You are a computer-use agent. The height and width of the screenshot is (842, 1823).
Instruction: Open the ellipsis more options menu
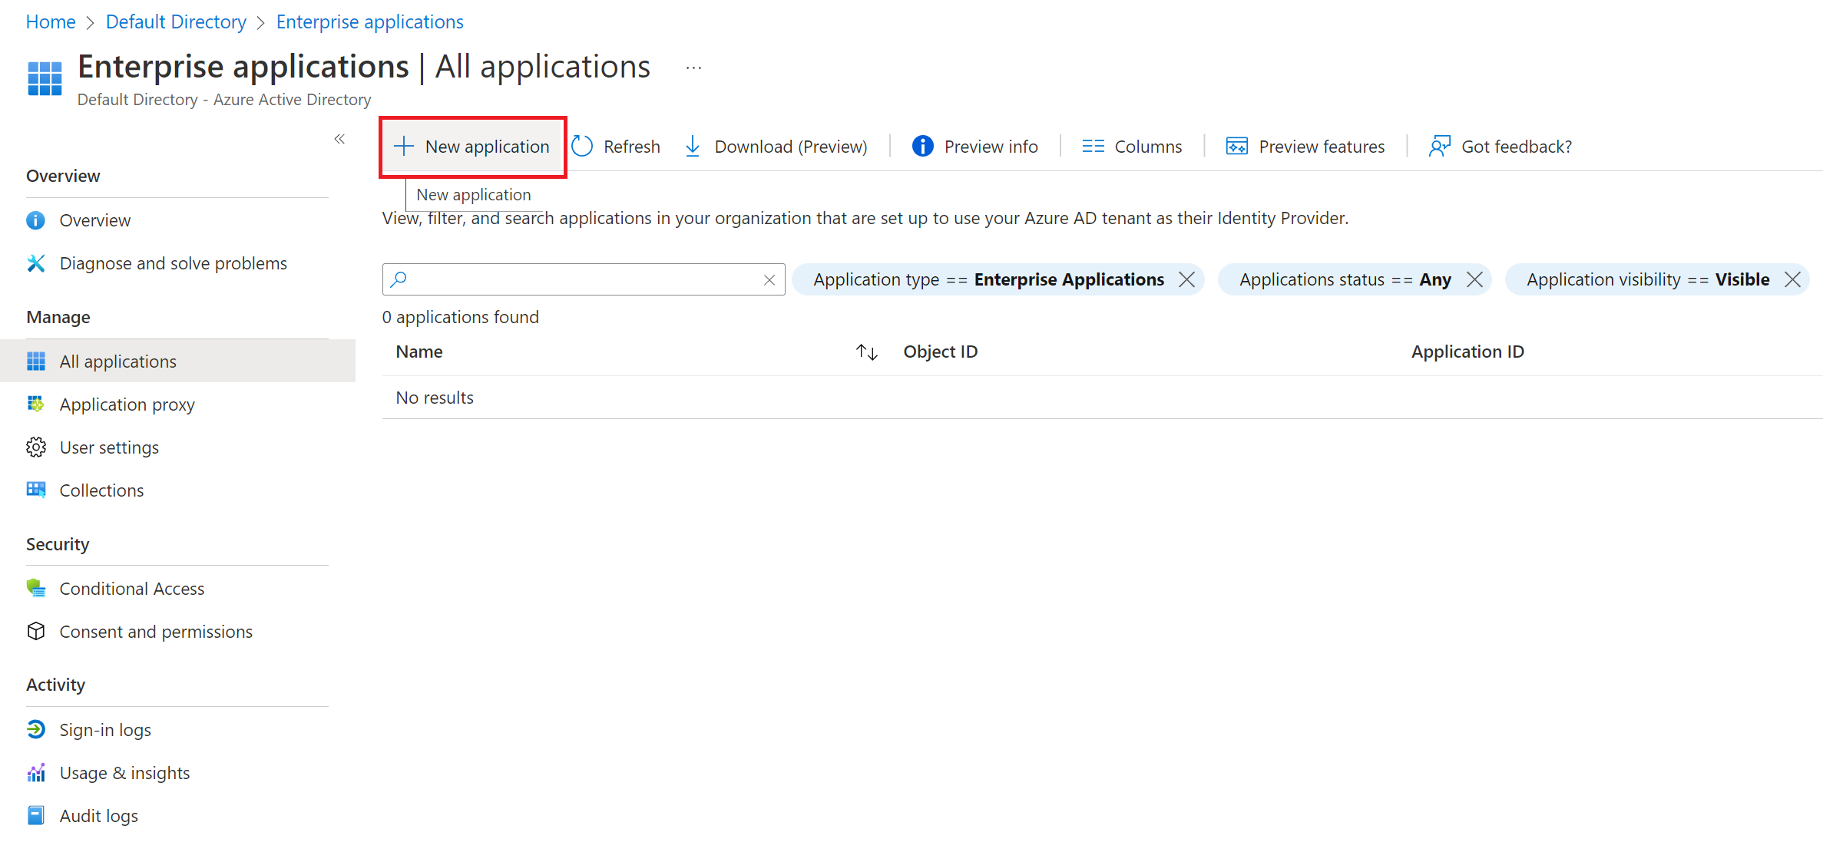click(x=693, y=68)
